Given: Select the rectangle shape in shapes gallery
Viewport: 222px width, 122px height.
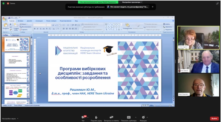Looking at the screenshot, I should [x=114, y=24].
